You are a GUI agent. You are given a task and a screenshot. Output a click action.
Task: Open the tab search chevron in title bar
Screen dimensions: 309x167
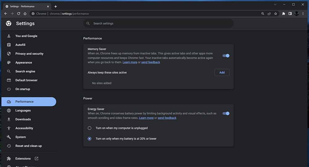(x=275, y=5)
